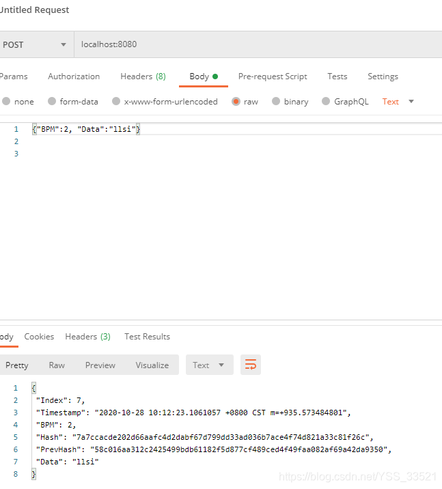Open the request Params tab
The width and height of the screenshot is (442, 489).
[x=14, y=76]
